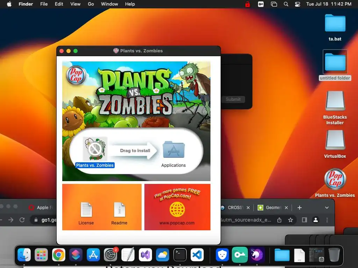Select the untitled folder on desktop
Image resolution: width=358 pixels, height=268 pixels.
335,62
